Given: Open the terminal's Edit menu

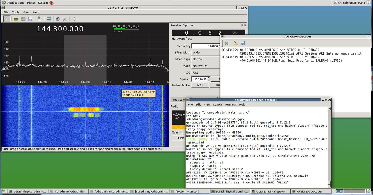Looking at the screenshot, I should click(198, 105).
